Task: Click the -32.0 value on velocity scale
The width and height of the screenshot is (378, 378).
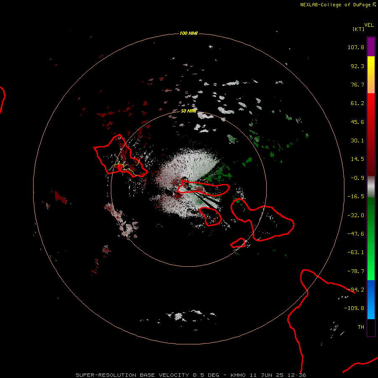Action: click(x=356, y=215)
